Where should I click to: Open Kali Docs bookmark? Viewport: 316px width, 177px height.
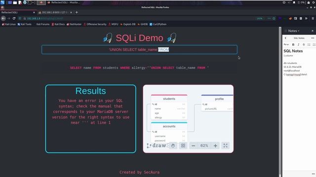point(58,24)
